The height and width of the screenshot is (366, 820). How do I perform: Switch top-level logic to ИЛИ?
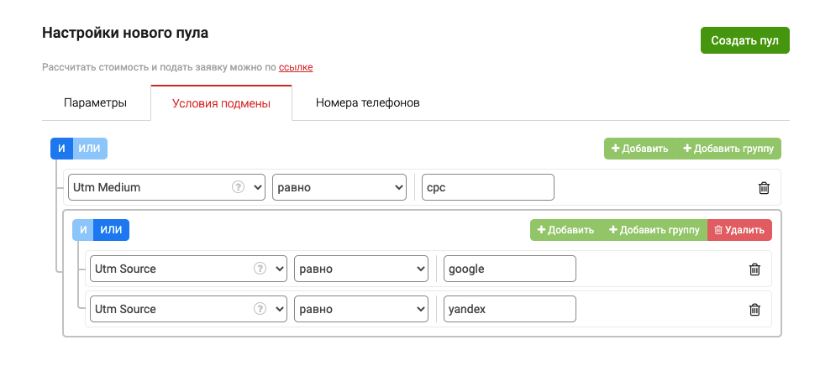click(89, 149)
